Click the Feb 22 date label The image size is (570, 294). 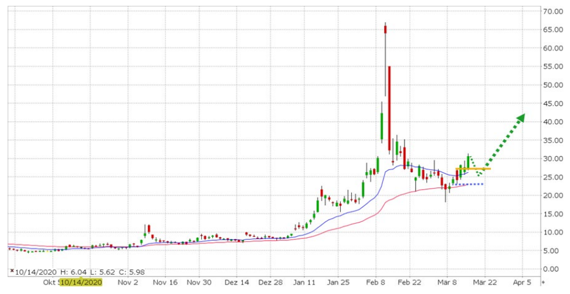click(x=409, y=282)
